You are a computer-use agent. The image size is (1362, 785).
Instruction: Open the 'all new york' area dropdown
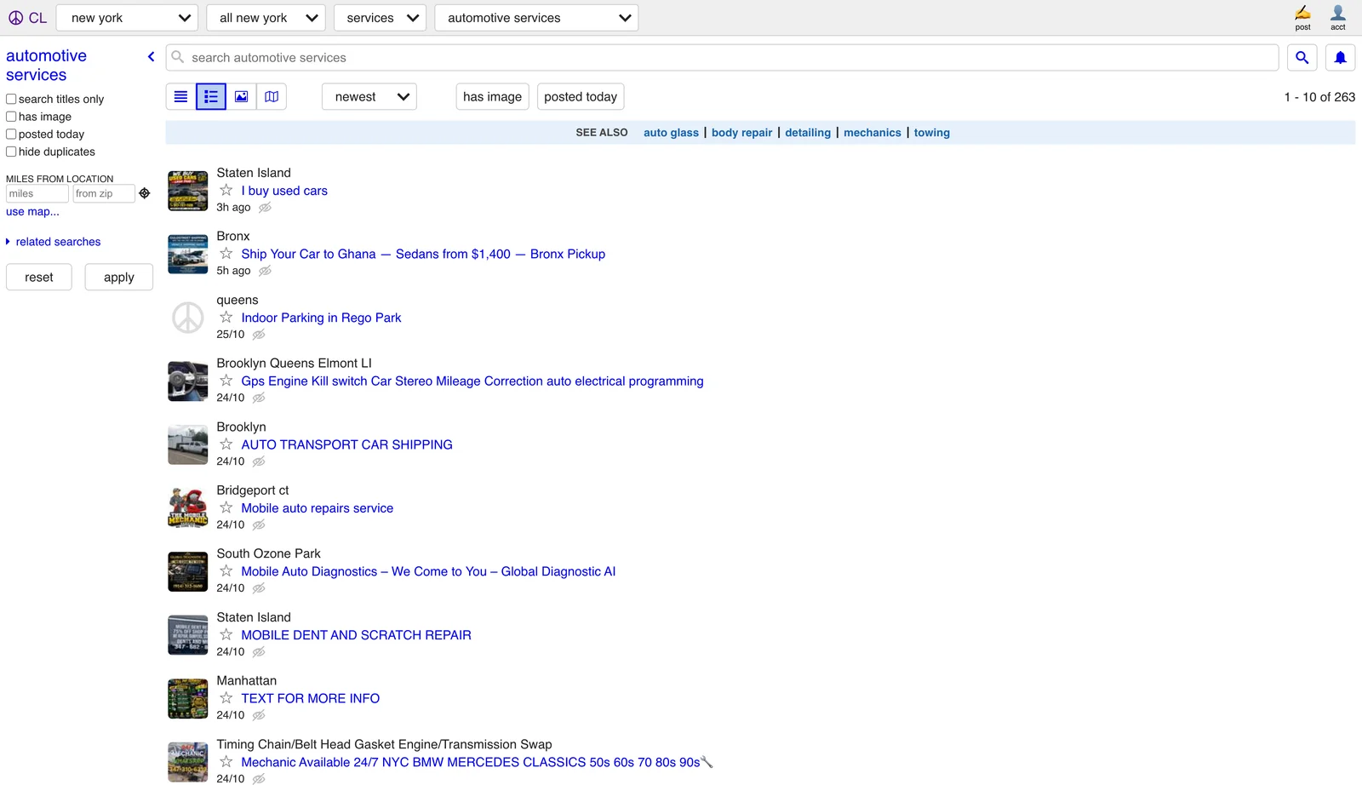pos(266,18)
